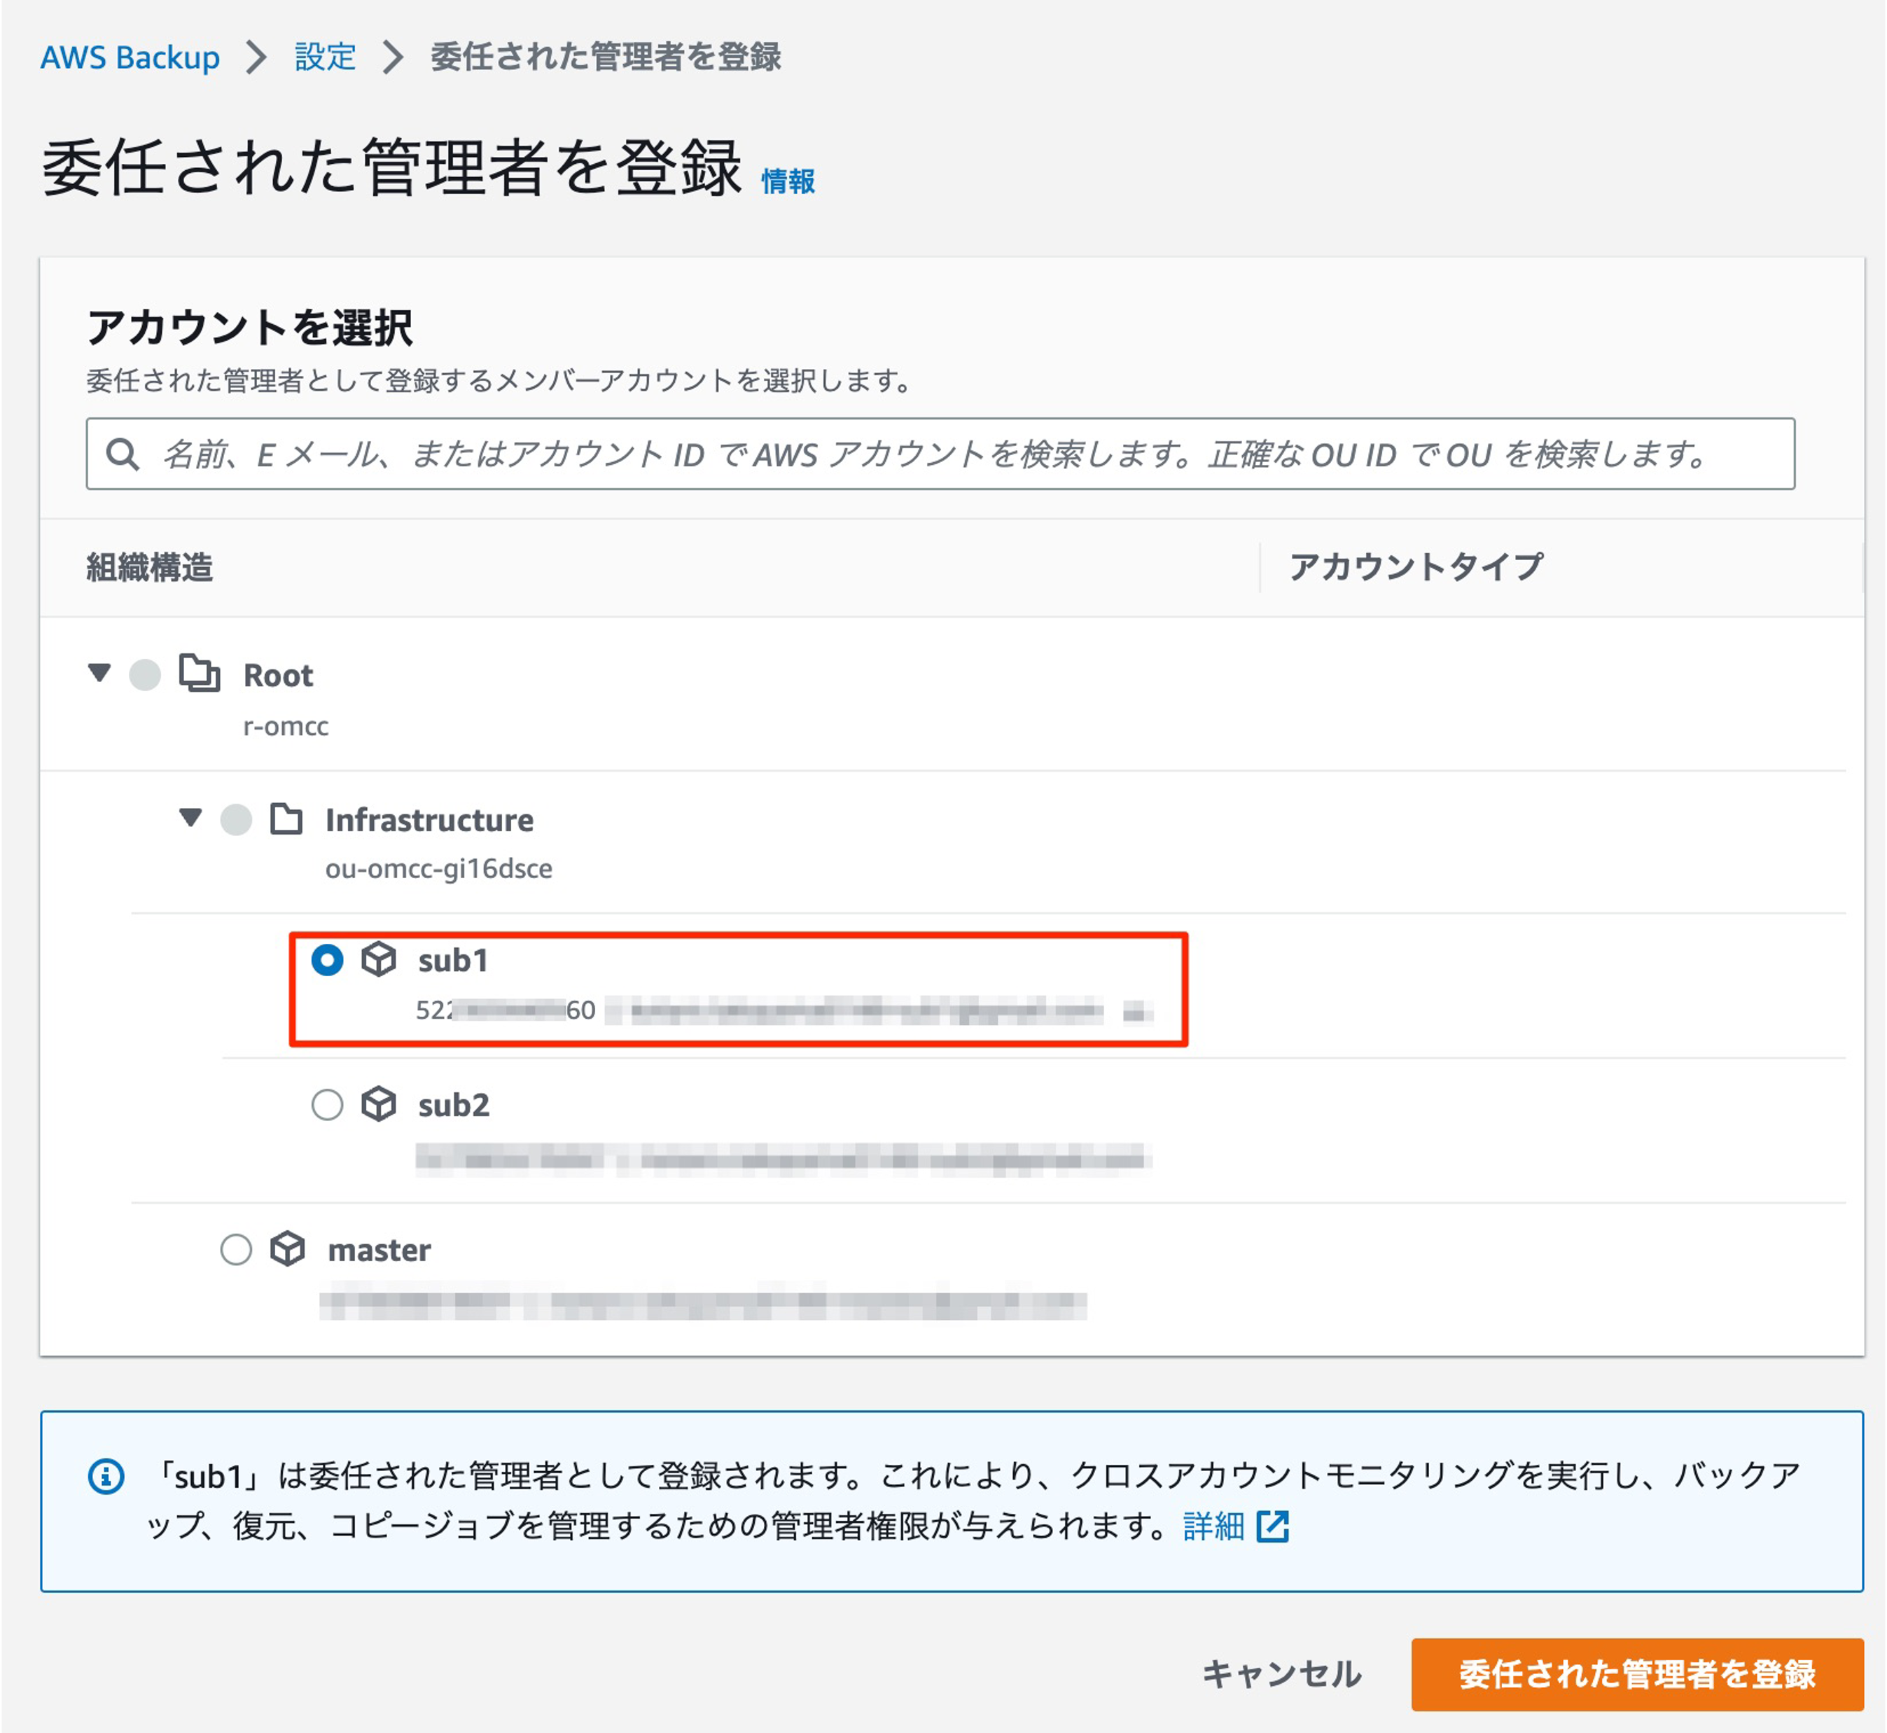Screen dimensions: 1887x1733
Task: Click the 組織構造 column header
Action: pyautogui.click(x=150, y=567)
